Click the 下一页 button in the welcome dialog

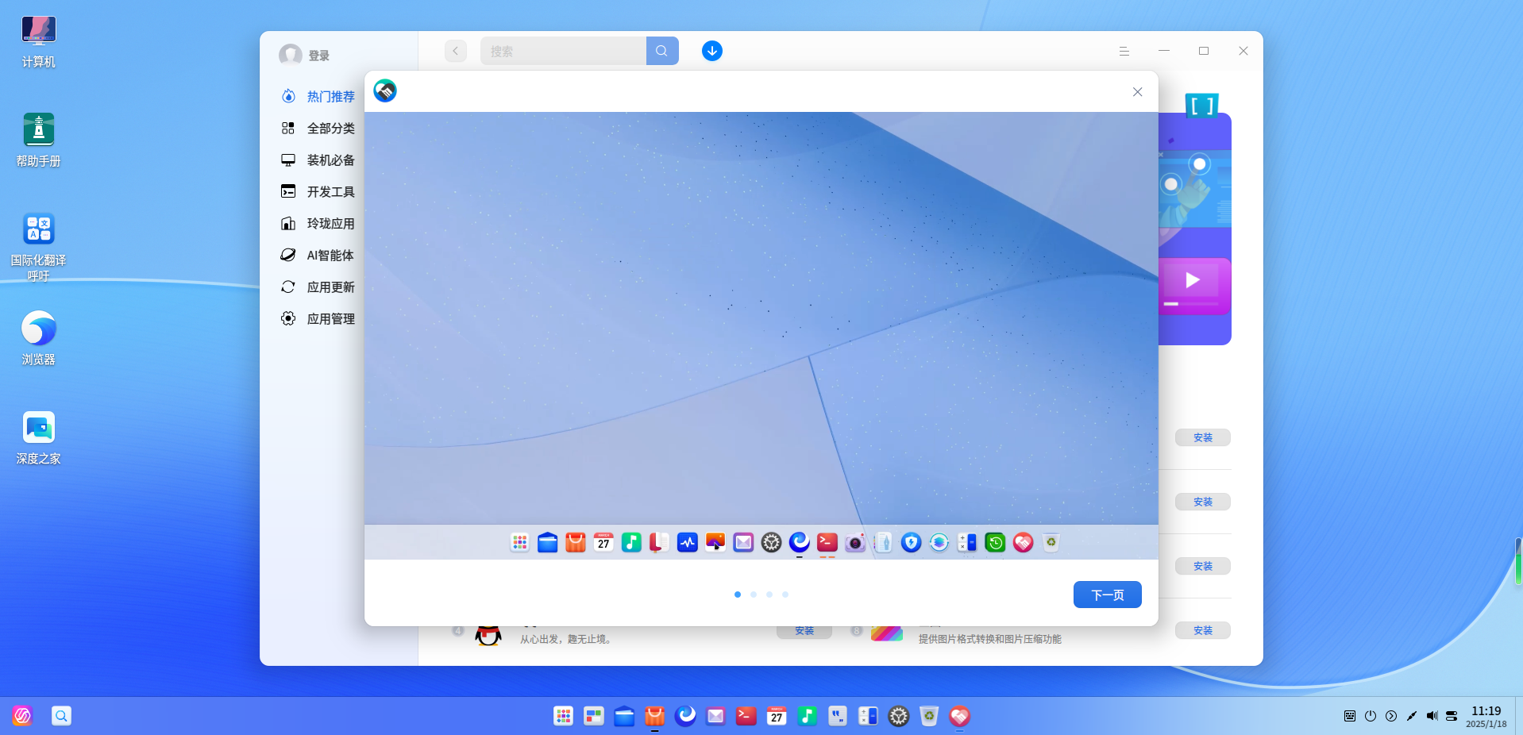[1107, 595]
